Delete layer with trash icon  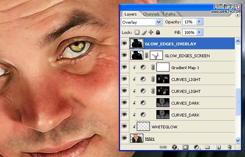click(x=229, y=147)
